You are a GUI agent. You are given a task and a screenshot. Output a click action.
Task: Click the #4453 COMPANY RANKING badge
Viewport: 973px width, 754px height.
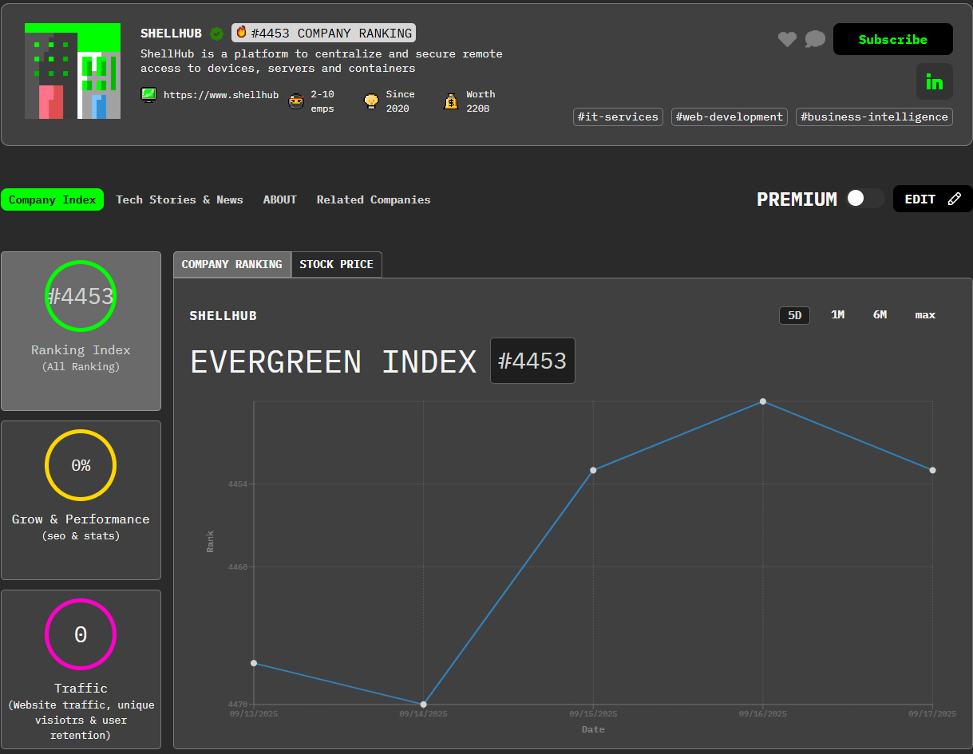click(324, 33)
